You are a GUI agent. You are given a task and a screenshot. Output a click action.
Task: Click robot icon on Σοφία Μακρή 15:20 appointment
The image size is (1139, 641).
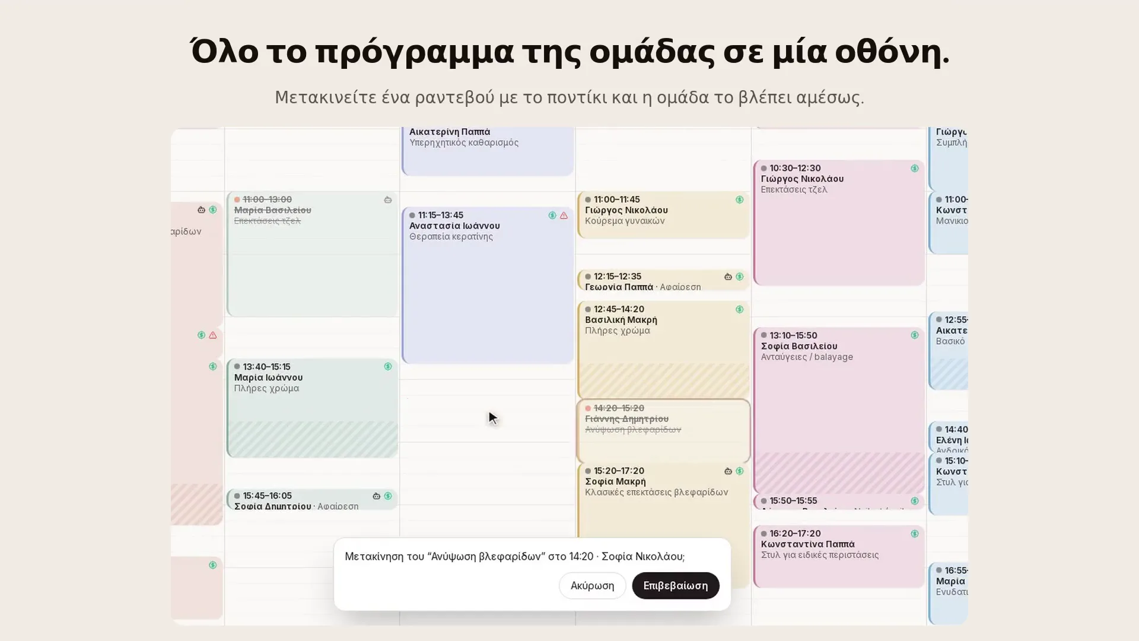[x=728, y=471]
